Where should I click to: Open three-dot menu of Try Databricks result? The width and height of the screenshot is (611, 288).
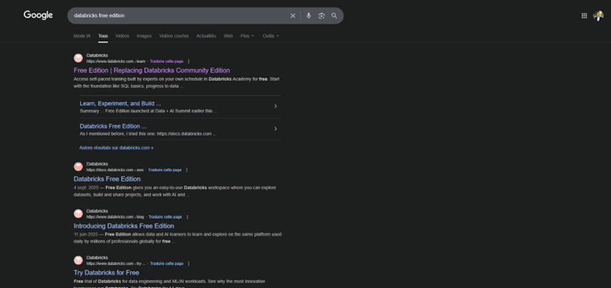188,264
